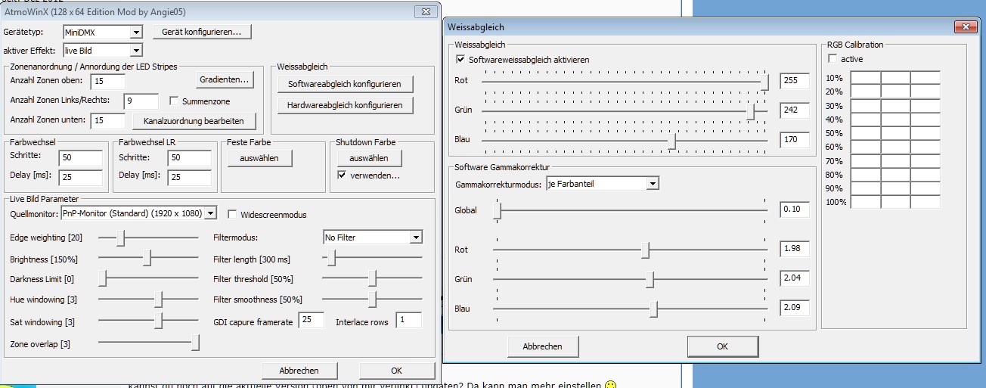
Task: Click GDI capture framerate field
Action: point(311,321)
